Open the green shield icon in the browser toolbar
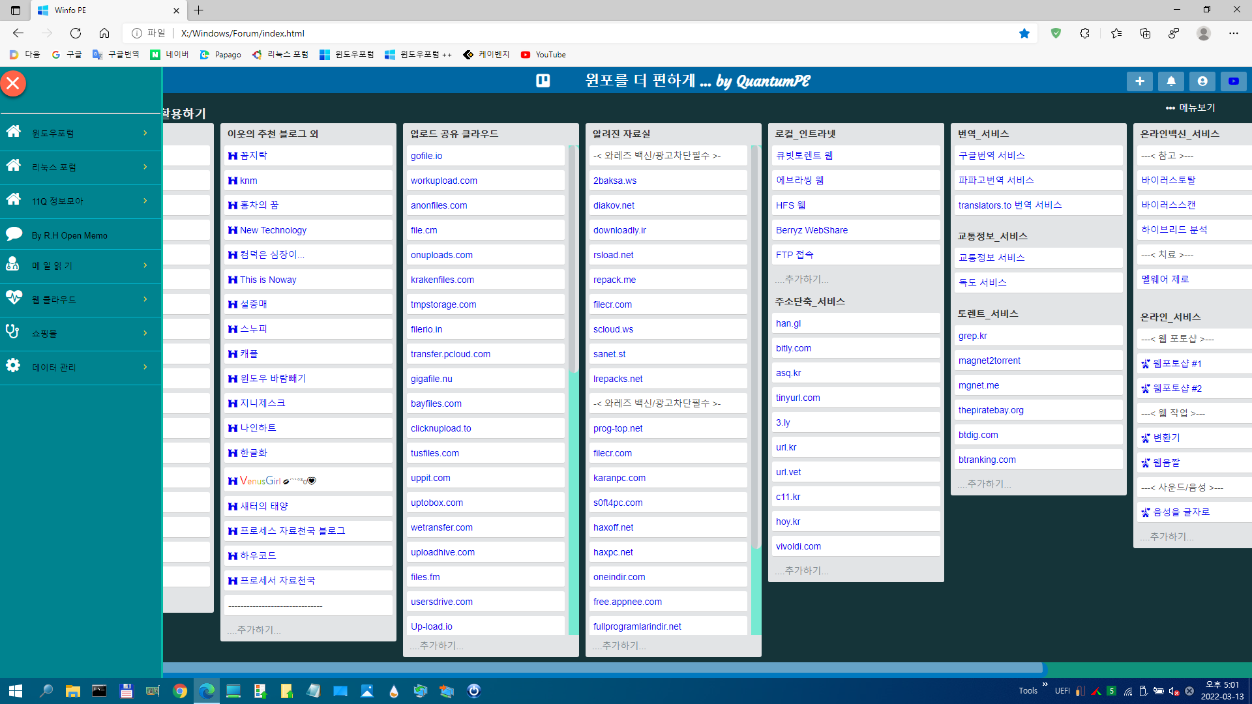The height and width of the screenshot is (704, 1252). pos(1056,33)
